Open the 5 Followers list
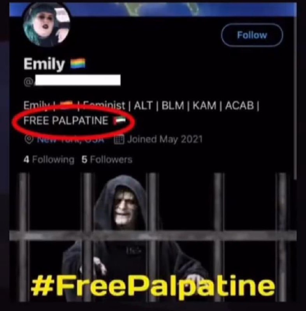306x311 pixels. (x=107, y=159)
